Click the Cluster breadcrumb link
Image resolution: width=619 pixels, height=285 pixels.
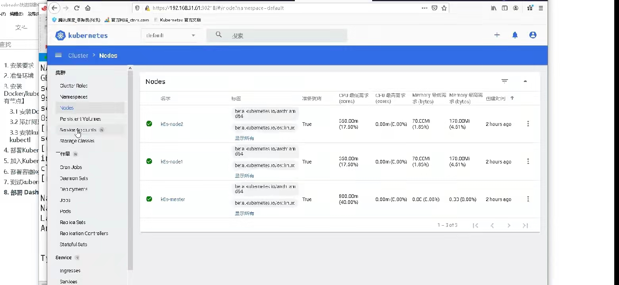click(78, 55)
